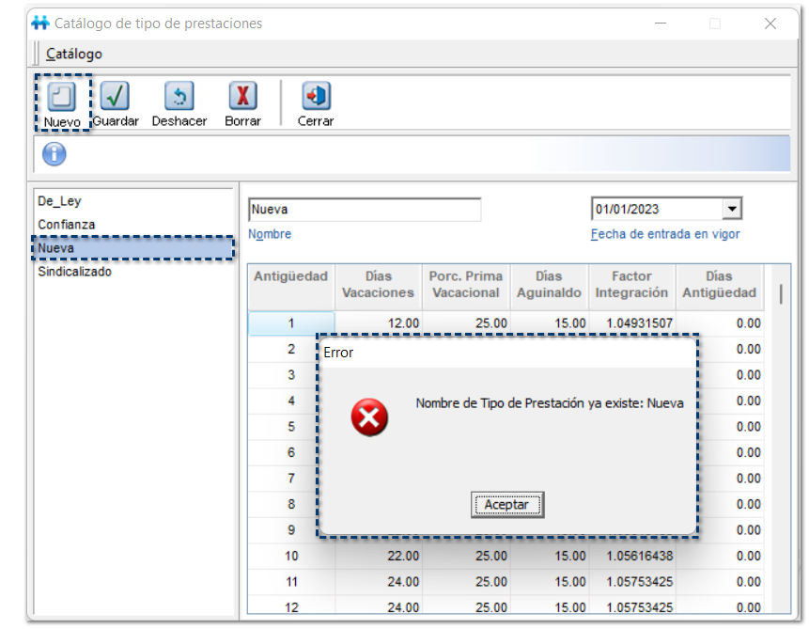Click the Nuevo toolbar icon
Screen dimensions: 809x629
[x=62, y=97]
